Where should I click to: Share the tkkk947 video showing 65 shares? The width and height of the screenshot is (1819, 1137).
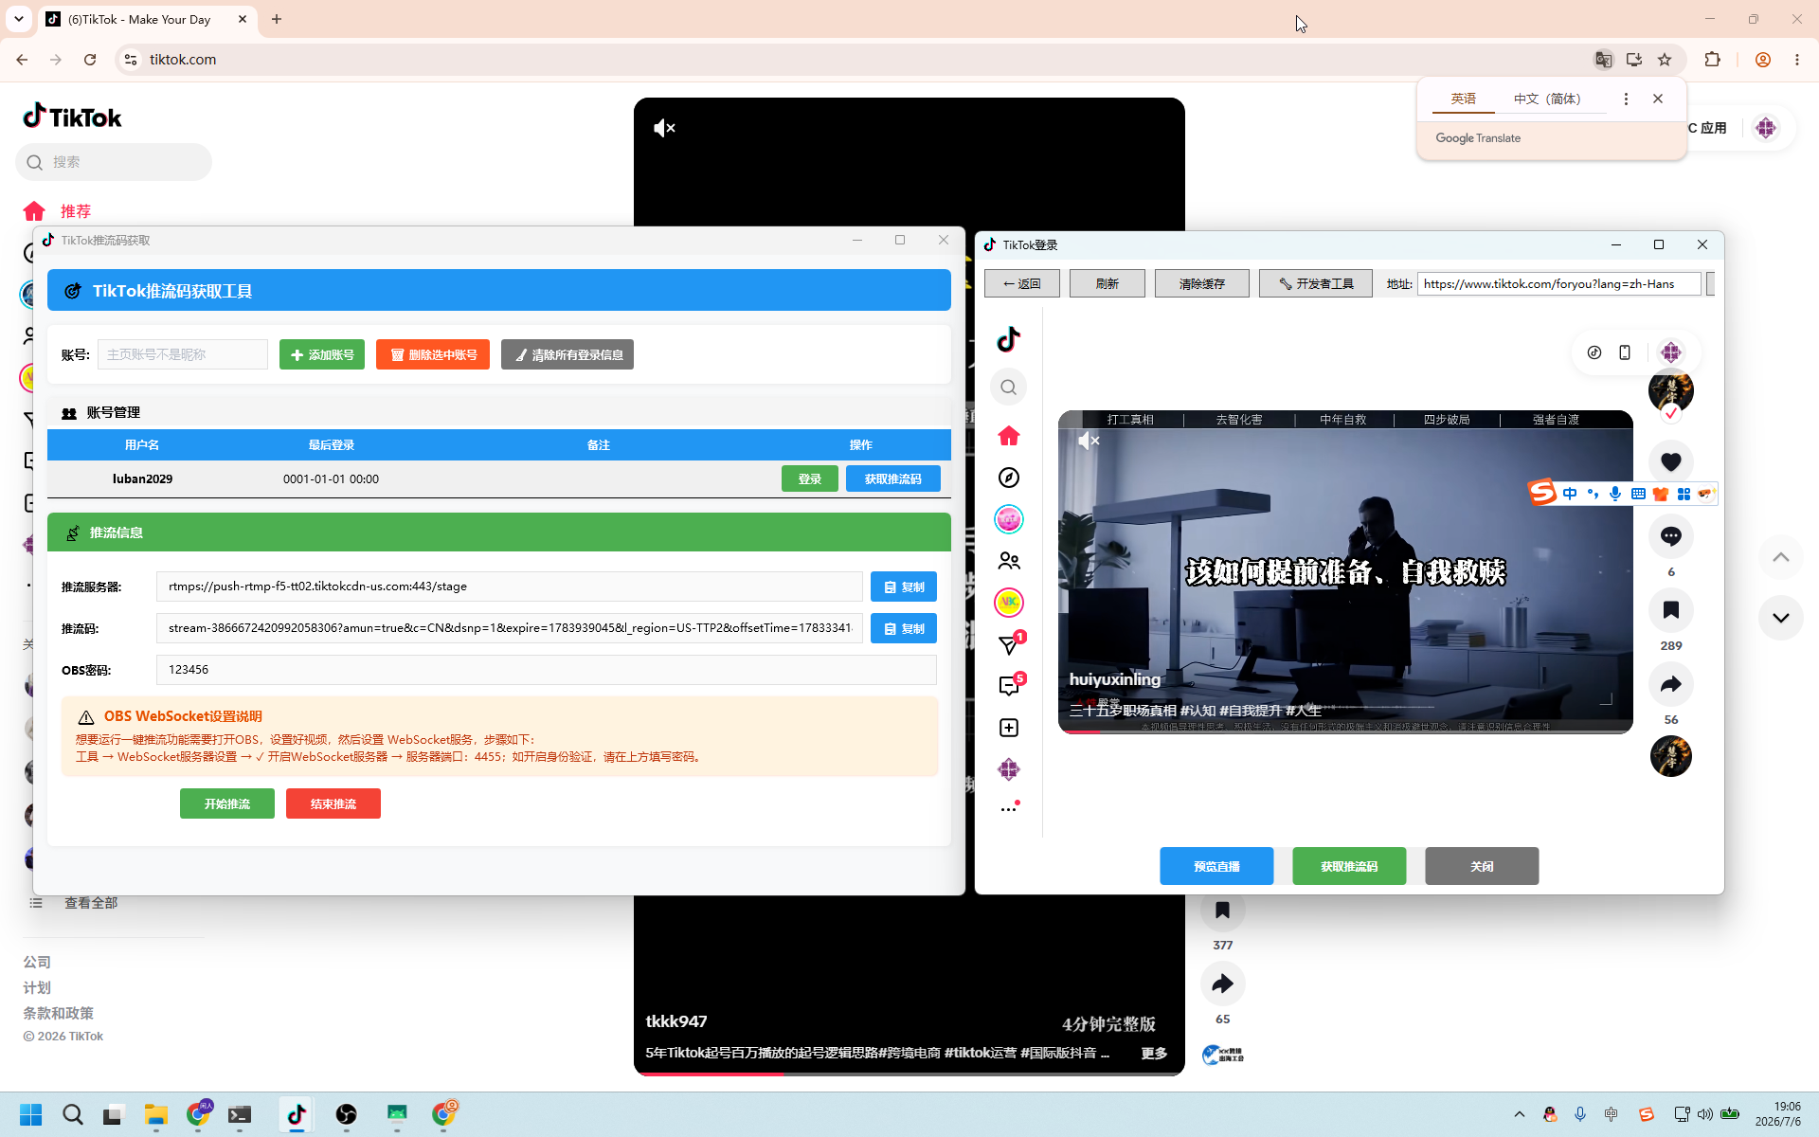point(1222,984)
